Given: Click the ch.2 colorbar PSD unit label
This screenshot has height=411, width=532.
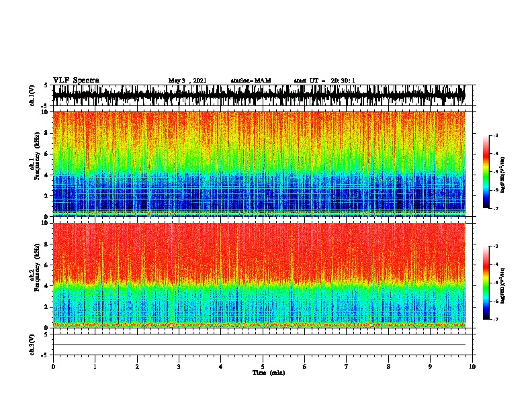Looking at the screenshot, I should [503, 285].
